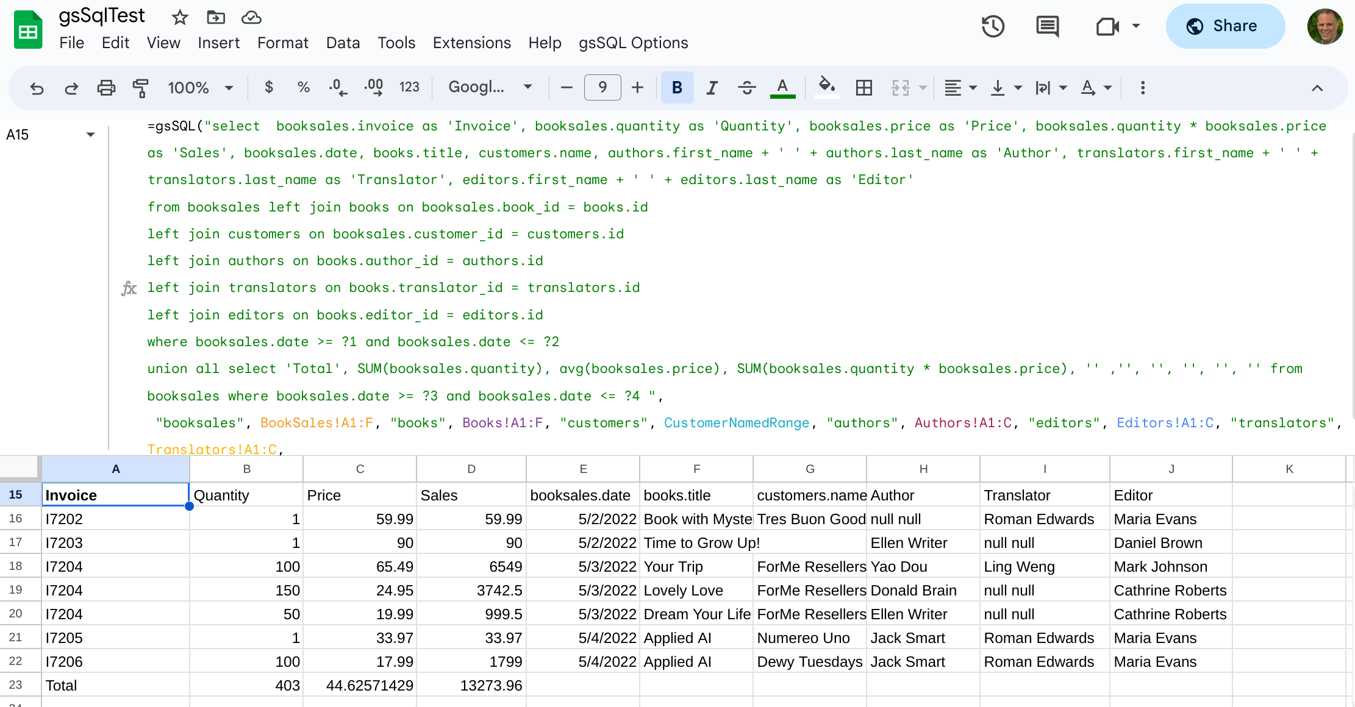The image size is (1355, 707).
Task: Increase font size with plus button
Action: click(x=637, y=88)
